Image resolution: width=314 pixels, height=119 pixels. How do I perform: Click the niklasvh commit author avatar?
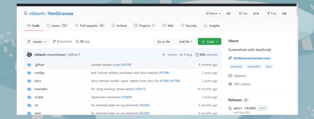[29, 54]
